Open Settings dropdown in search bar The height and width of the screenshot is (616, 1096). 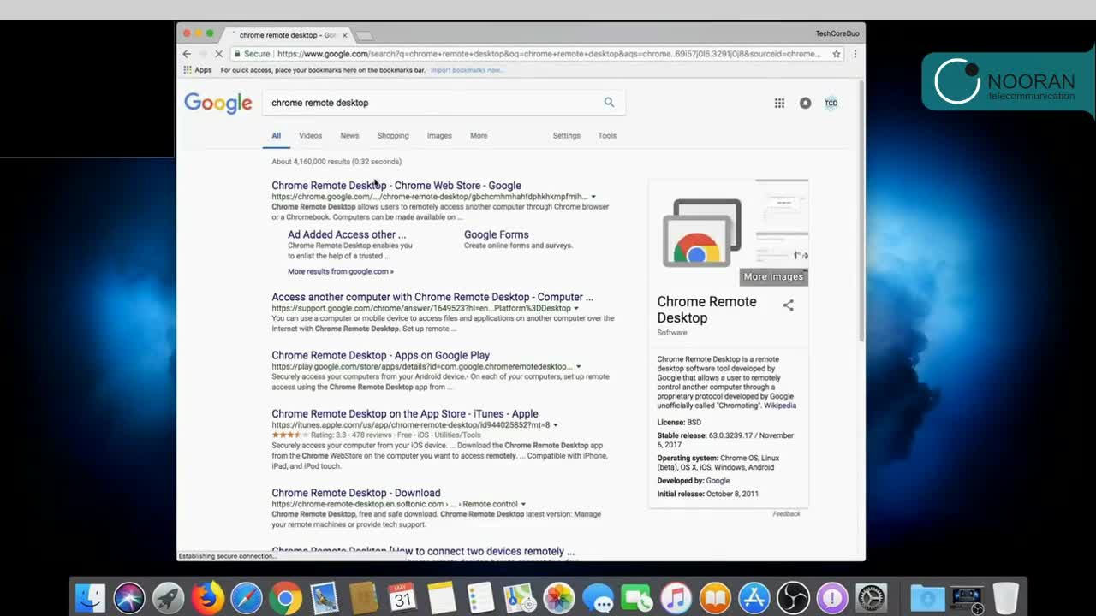click(566, 135)
